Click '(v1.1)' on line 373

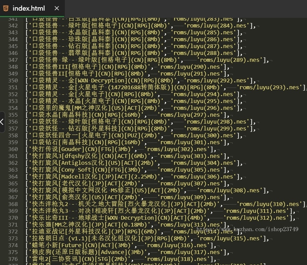[78, 238]
